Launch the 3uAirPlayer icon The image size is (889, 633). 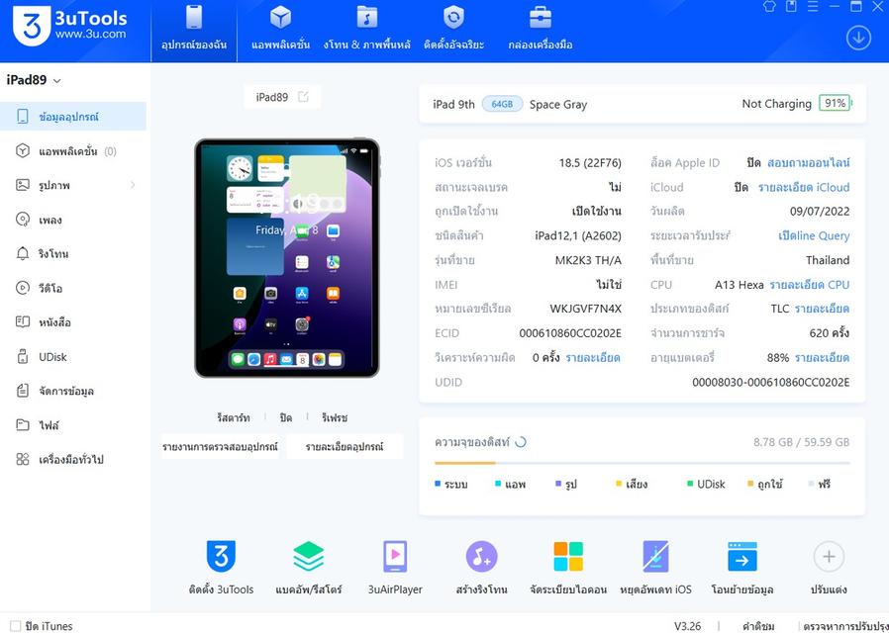click(395, 557)
